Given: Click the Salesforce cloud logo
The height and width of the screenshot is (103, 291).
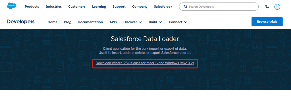Looking at the screenshot, I should (x=12, y=6).
